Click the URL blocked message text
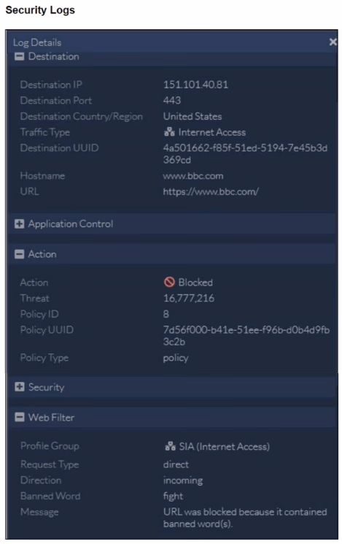Screen dimensions: 342x544 pos(244,518)
